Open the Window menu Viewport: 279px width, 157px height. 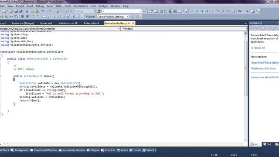coord(115,6)
